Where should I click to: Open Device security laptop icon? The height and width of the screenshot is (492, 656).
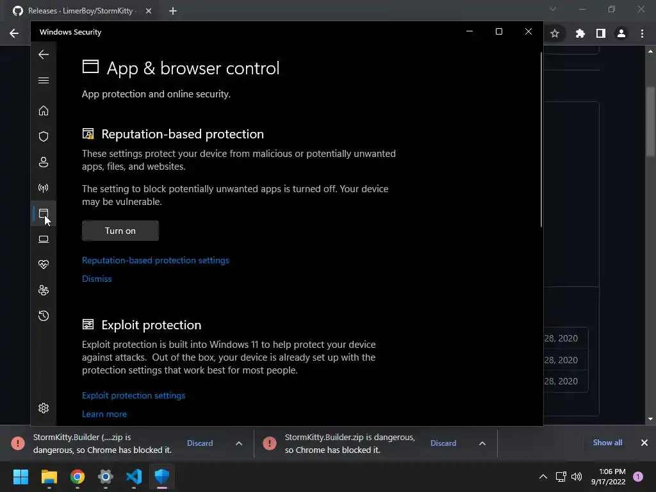44,240
